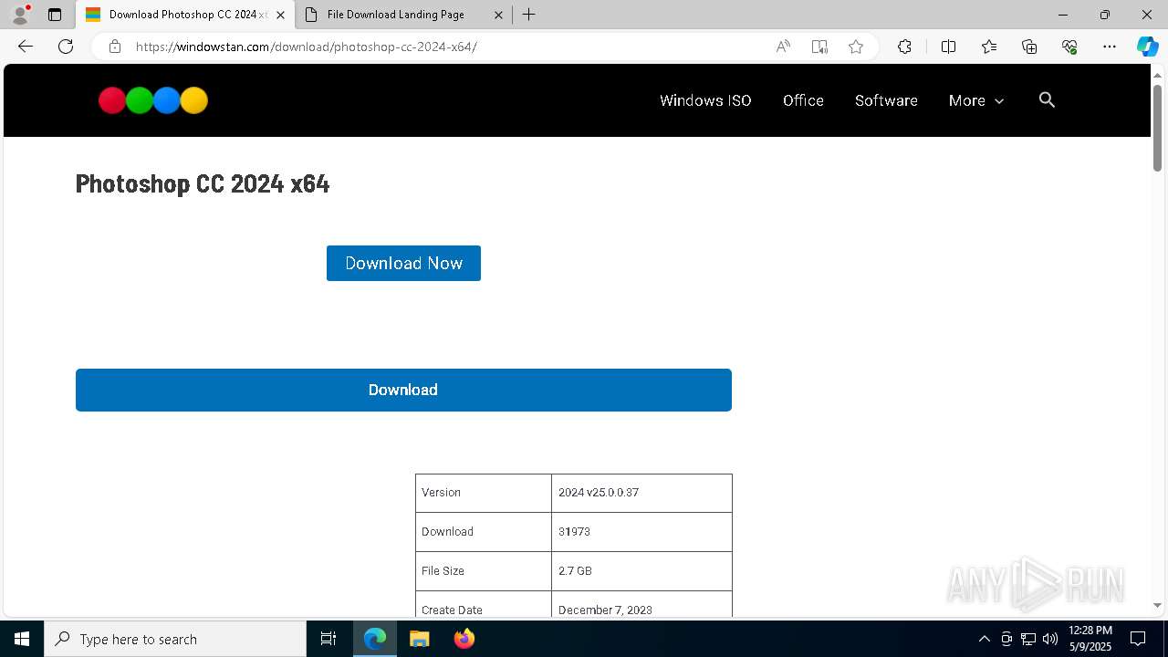Click the scrollbar down arrow
This screenshot has height=657, width=1168.
pyautogui.click(x=1157, y=605)
